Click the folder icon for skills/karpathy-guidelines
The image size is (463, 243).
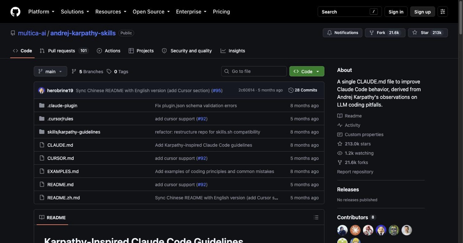tap(42, 132)
